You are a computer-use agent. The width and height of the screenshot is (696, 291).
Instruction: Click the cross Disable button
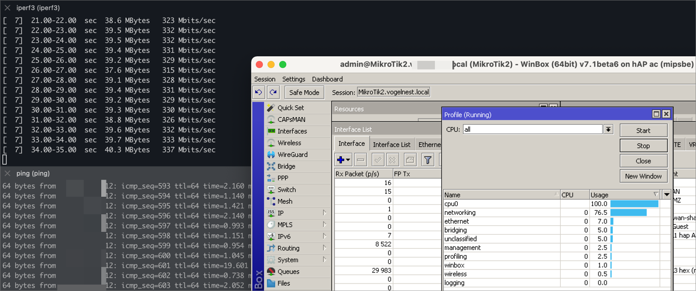tap(392, 160)
